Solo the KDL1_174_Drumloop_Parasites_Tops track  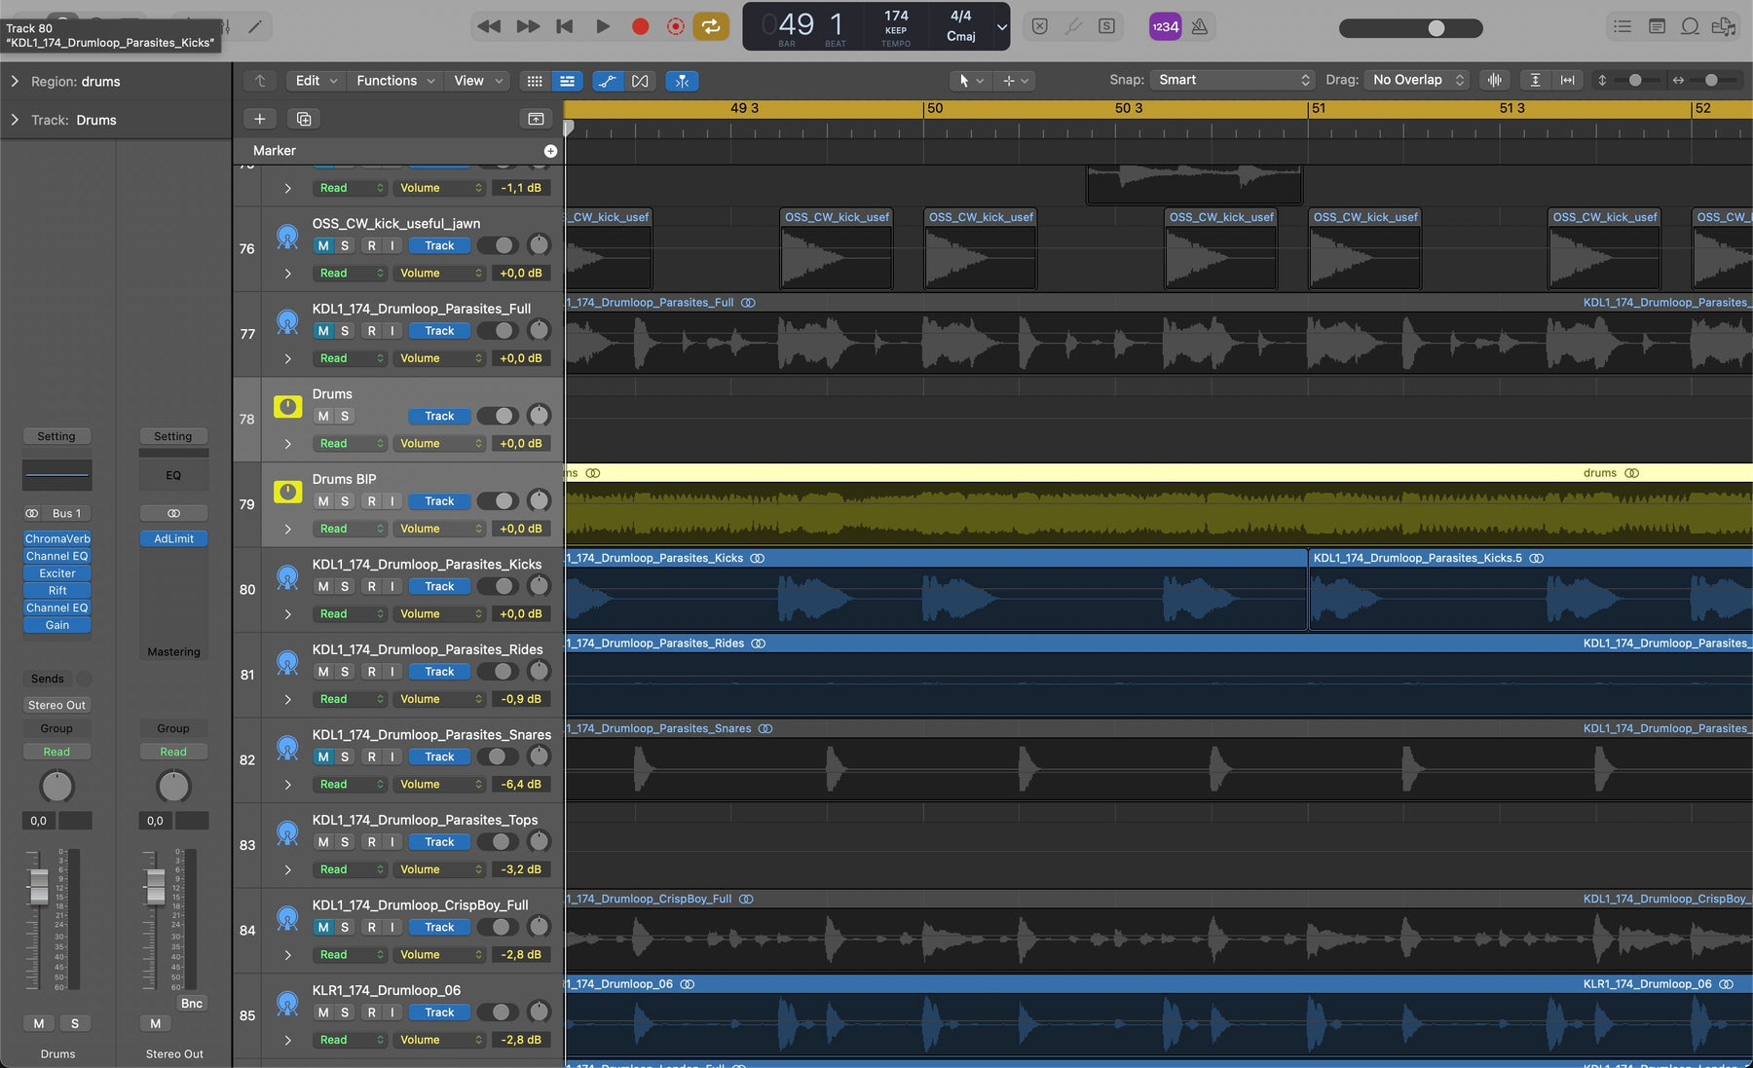click(345, 842)
